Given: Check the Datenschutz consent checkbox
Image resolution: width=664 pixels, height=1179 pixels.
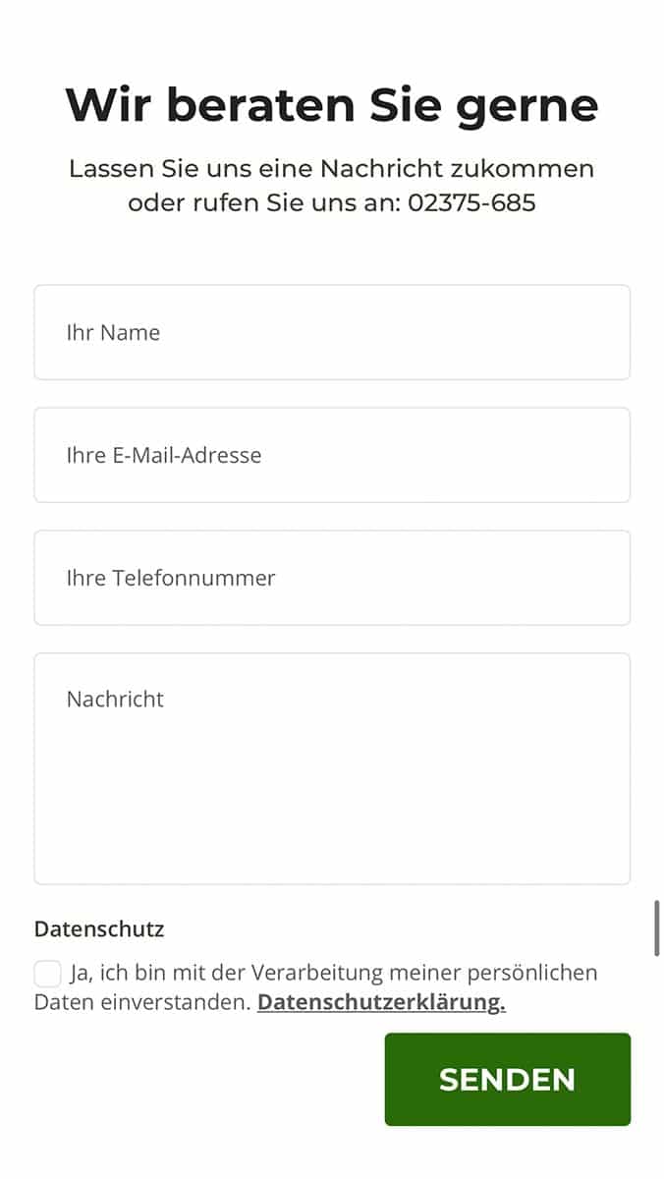Looking at the screenshot, I should pos(48,974).
